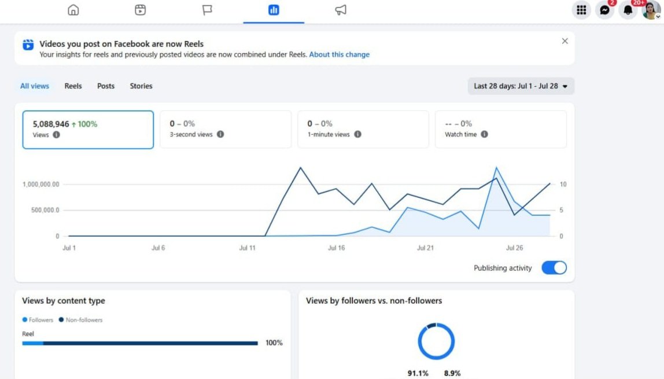Open the Reels video icon in top bar
The height and width of the screenshot is (379, 664).
coord(140,10)
